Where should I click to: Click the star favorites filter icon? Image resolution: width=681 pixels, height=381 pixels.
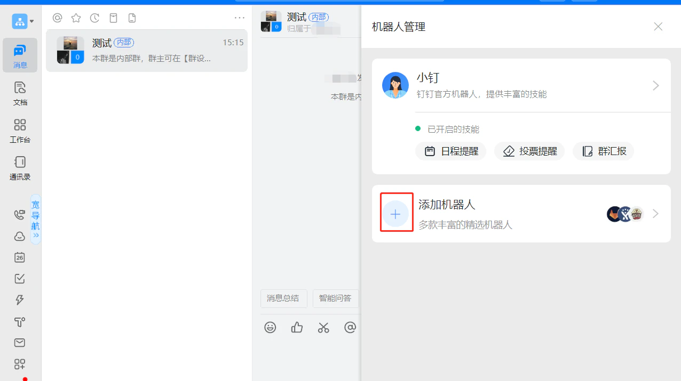point(76,18)
